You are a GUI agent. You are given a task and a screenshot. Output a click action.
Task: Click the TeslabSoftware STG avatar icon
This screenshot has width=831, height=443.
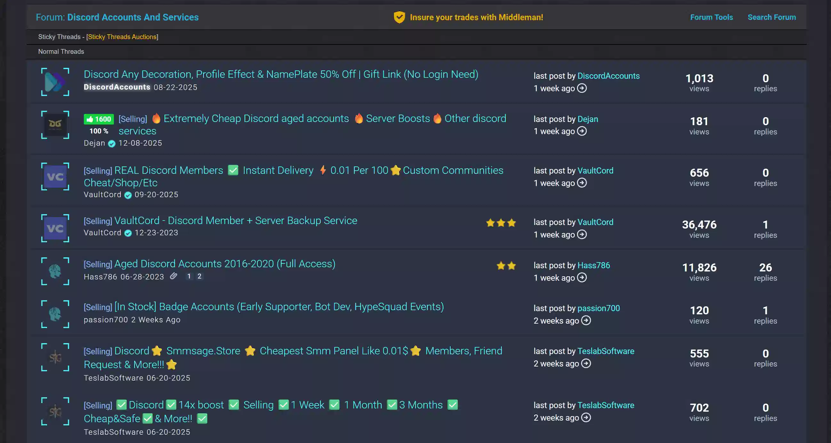[x=55, y=358]
